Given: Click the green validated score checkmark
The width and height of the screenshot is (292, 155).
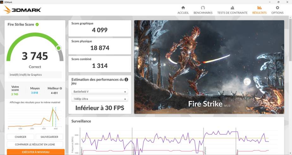Looking at the screenshot, I should (37, 24).
